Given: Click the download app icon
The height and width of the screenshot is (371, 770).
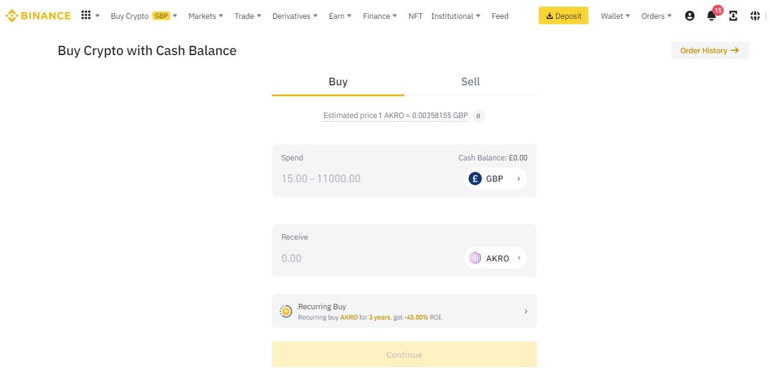Looking at the screenshot, I should coord(733,16).
